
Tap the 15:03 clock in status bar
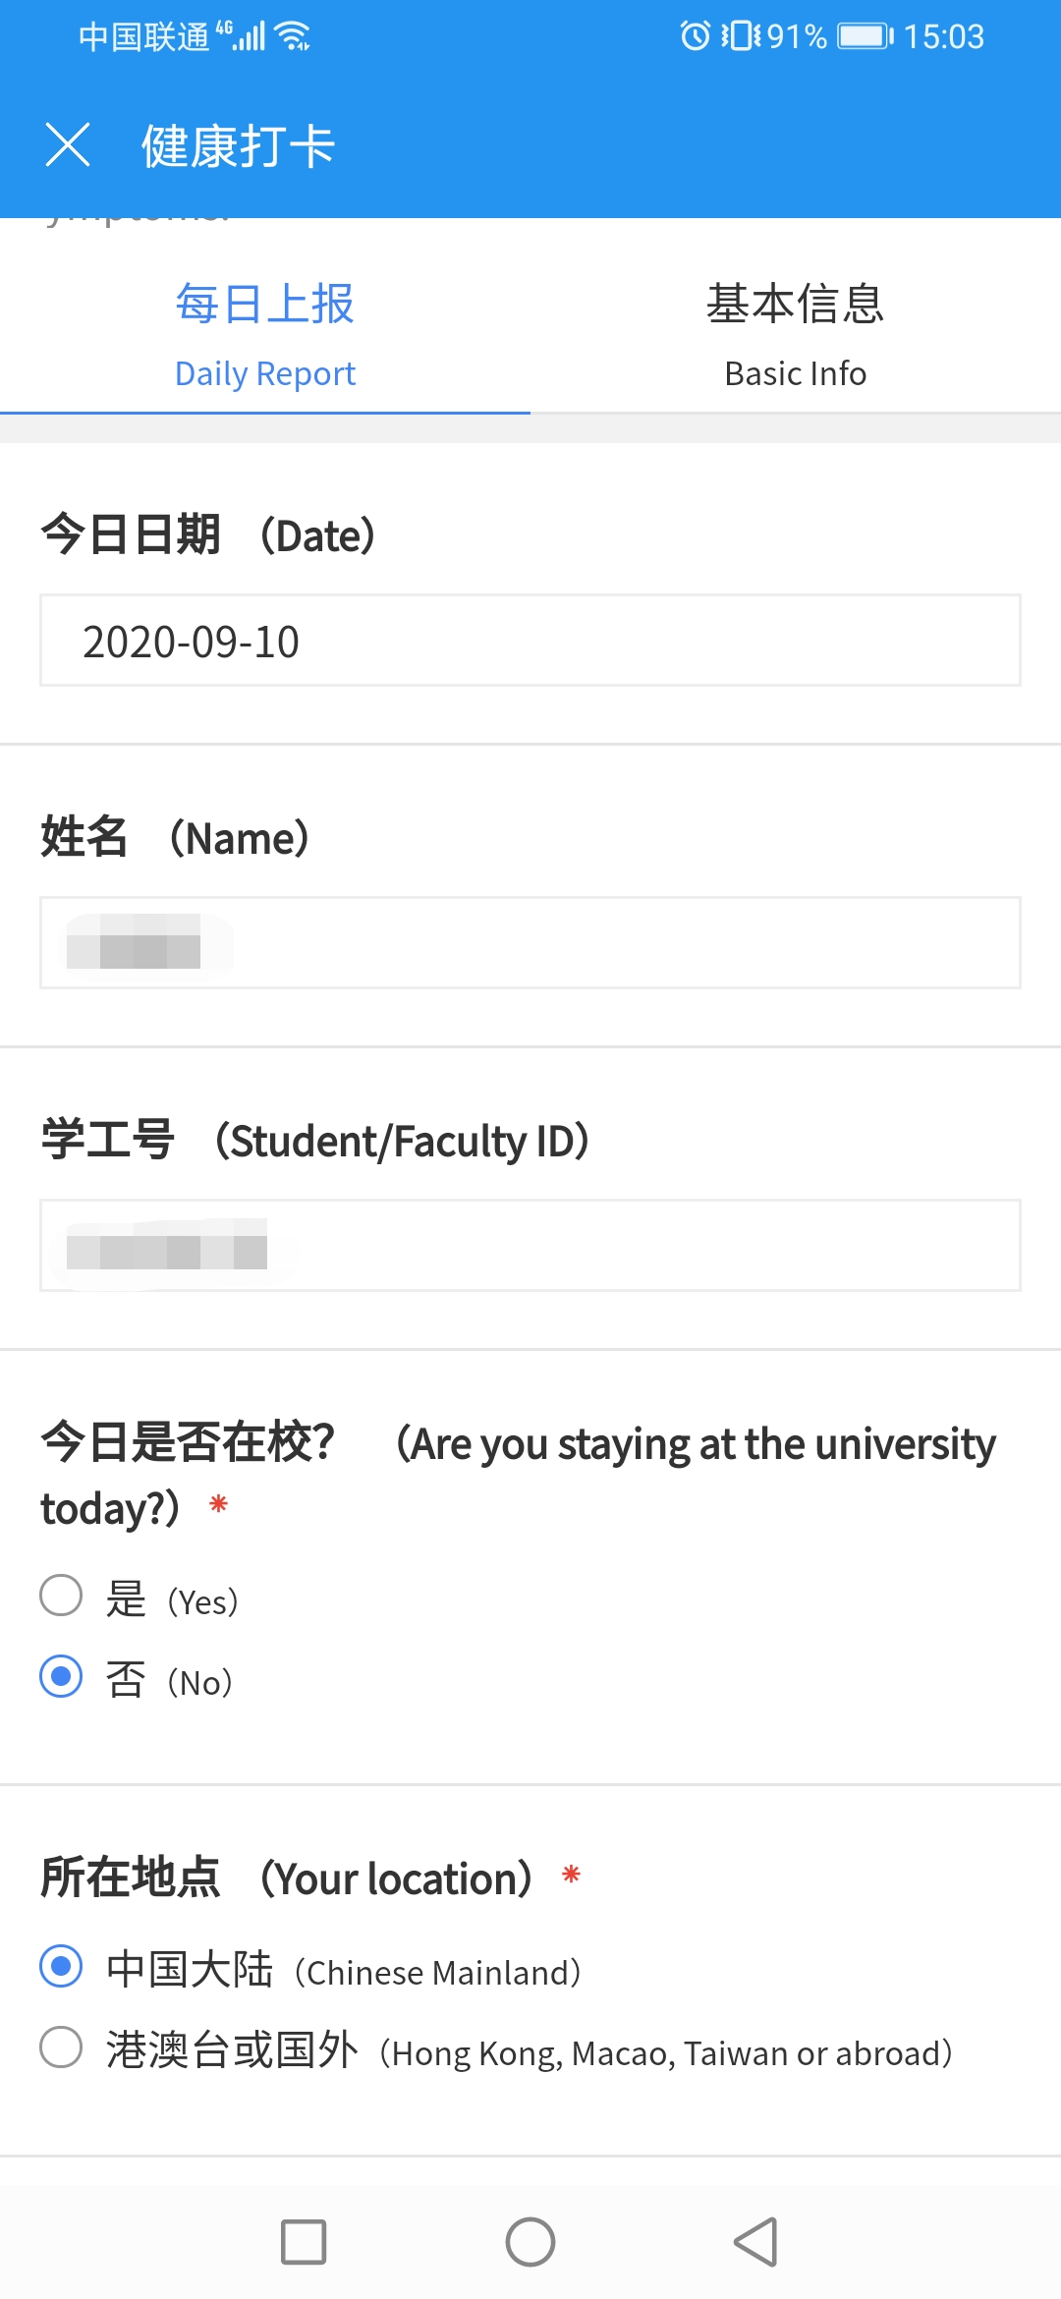tap(943, 36)
